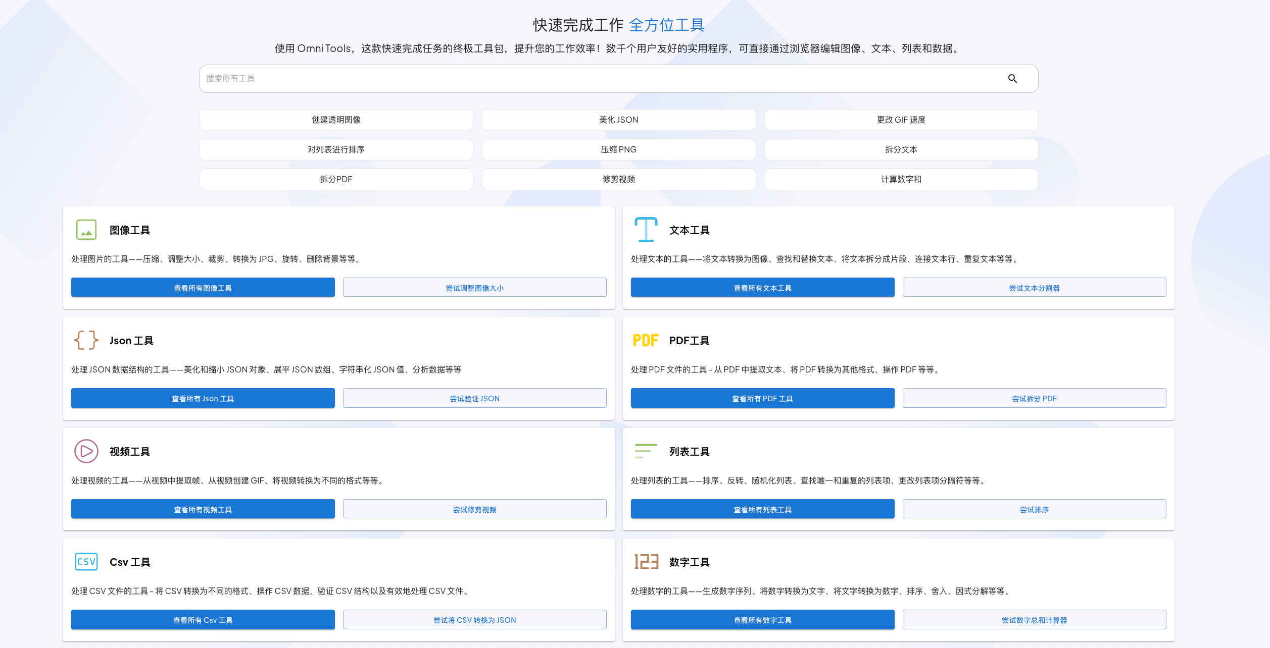The image size is (1270, 648).
Task: Click the magnifying glass search icon
Action: click(1012, 79)
